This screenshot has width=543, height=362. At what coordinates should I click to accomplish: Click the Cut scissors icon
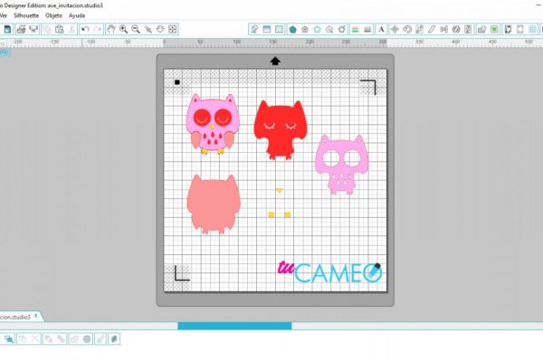click(71, 30)
